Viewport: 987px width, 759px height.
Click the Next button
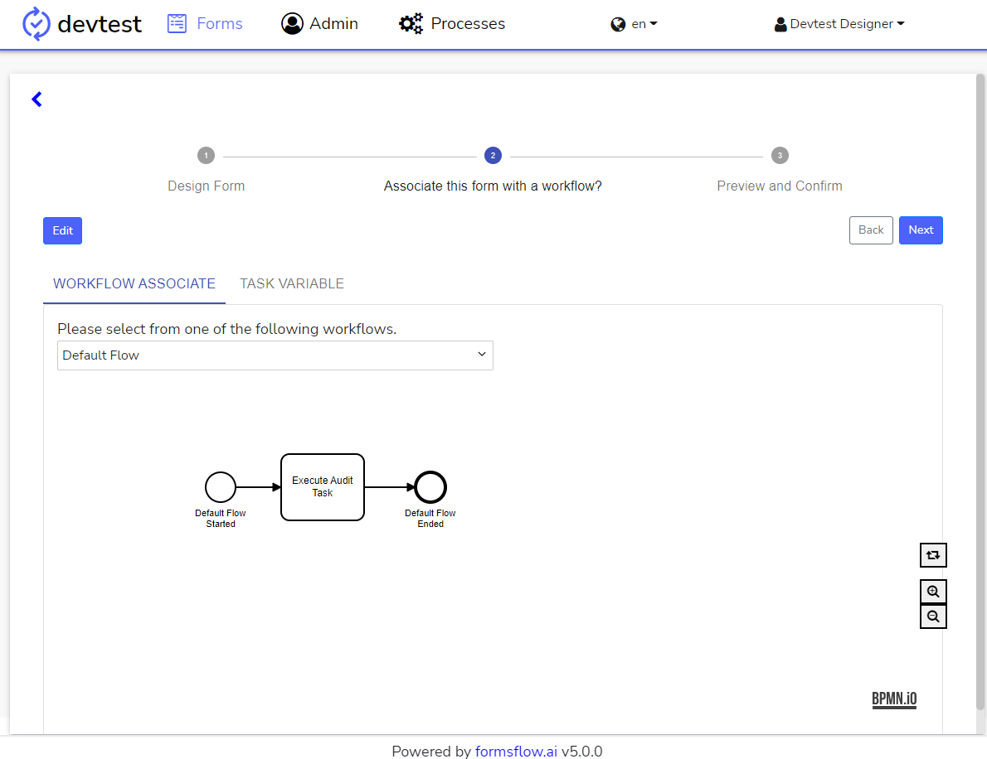[921, 230]
